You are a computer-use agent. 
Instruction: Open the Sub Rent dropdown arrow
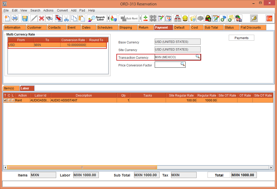[140, 18]
